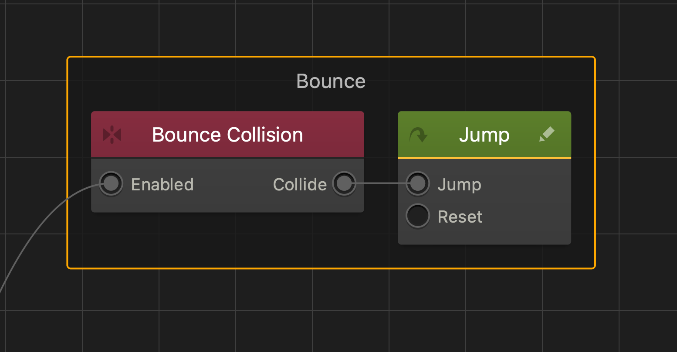
Task: Click the Bounce group title
Action: [331, 81]
